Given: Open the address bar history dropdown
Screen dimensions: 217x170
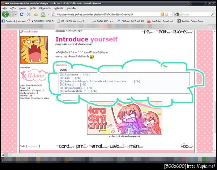Looking at the screenshot, I should pos(171,14).
